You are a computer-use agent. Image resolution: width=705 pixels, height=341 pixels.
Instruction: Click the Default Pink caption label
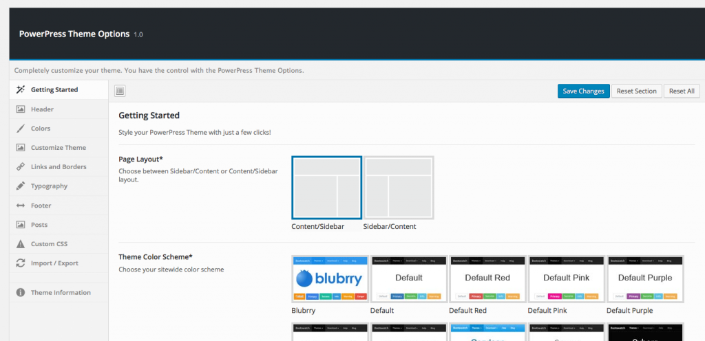click(x=547, y=311)
